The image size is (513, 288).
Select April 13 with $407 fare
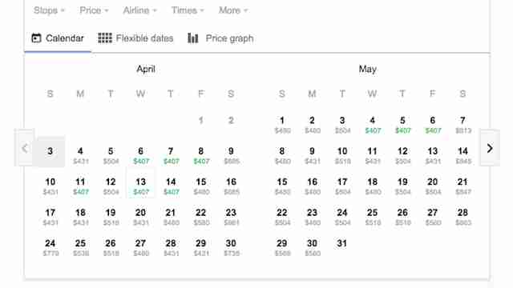(x=141, y=186)
